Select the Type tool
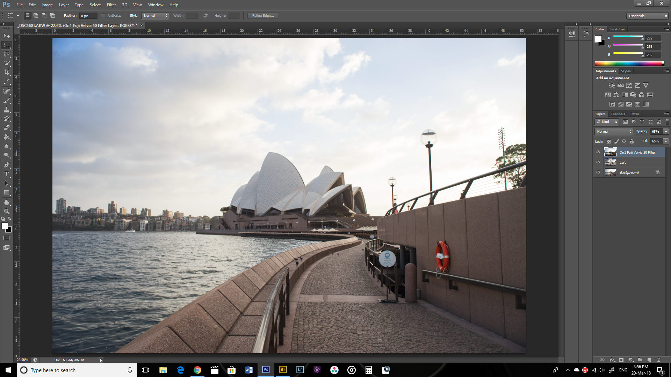Screen dimensions: 671x377 tap(7, 173)
